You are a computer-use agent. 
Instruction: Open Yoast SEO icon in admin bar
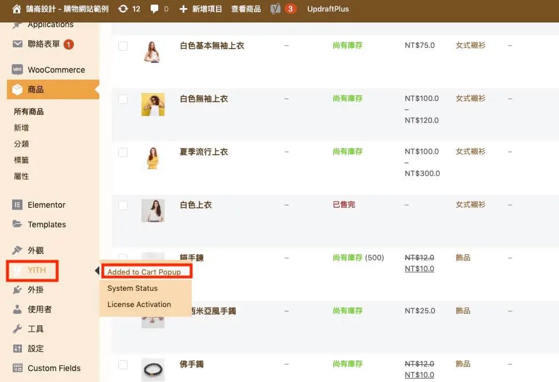(x=275, y=9)
